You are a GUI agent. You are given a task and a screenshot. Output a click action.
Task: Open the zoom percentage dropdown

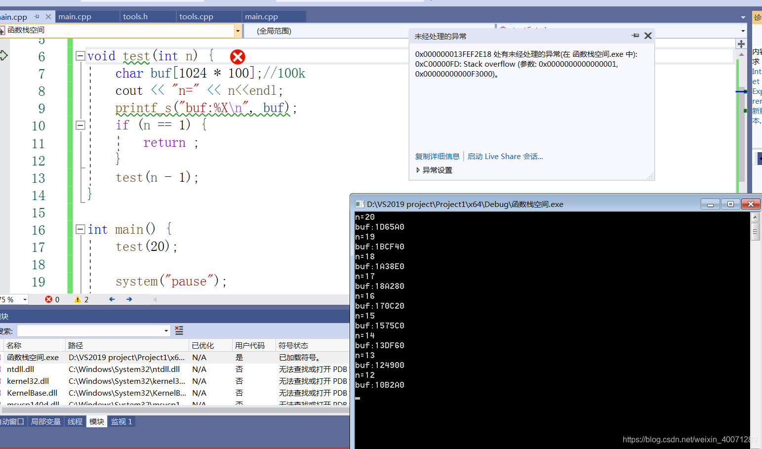click(x=25, y=299)
